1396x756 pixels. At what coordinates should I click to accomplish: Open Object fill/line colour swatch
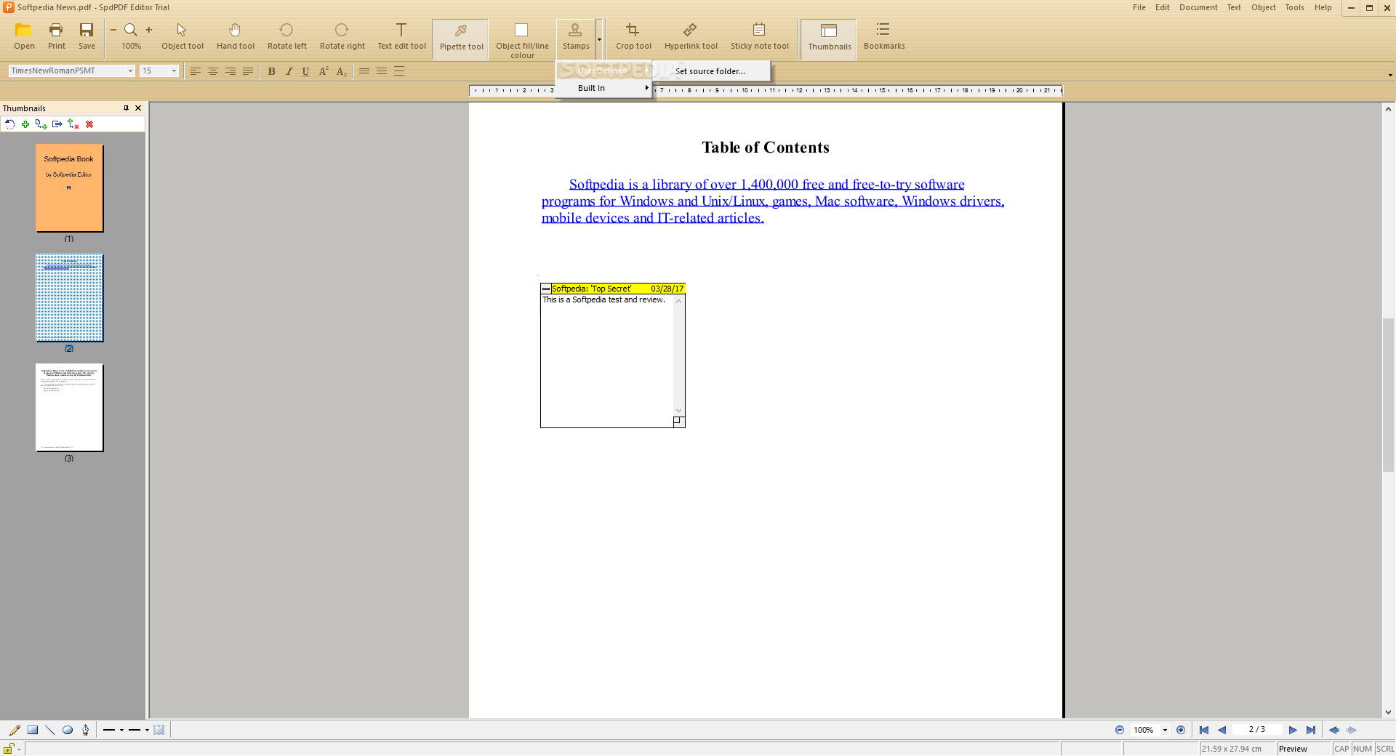point(521,31)
